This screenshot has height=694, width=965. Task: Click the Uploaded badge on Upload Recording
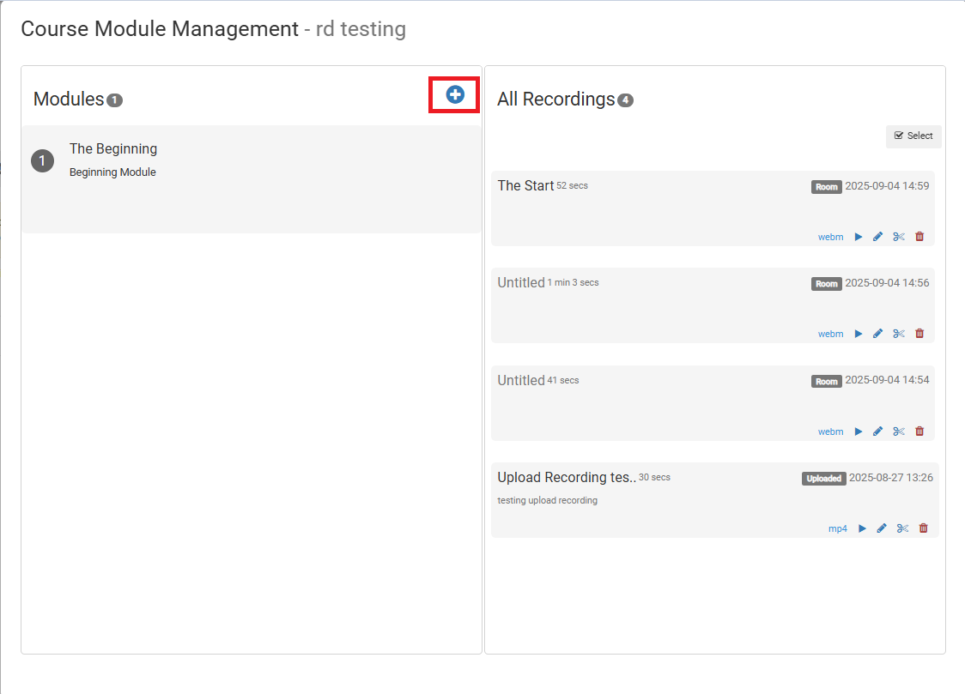pos(823,478)
